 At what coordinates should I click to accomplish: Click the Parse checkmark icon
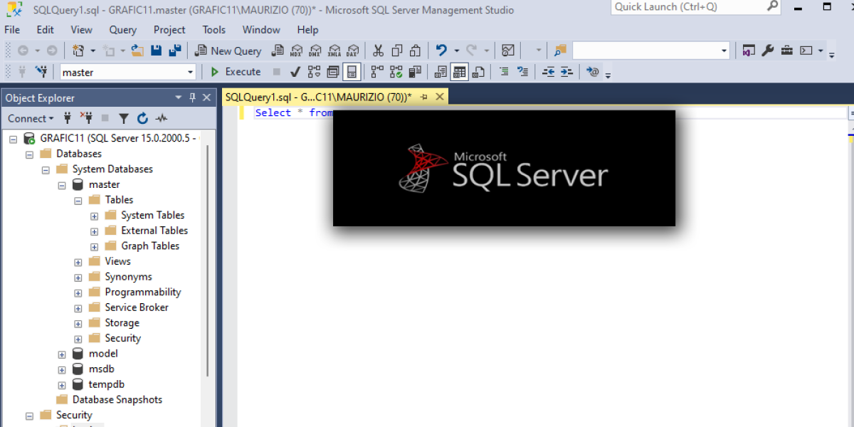pos(295,72)
